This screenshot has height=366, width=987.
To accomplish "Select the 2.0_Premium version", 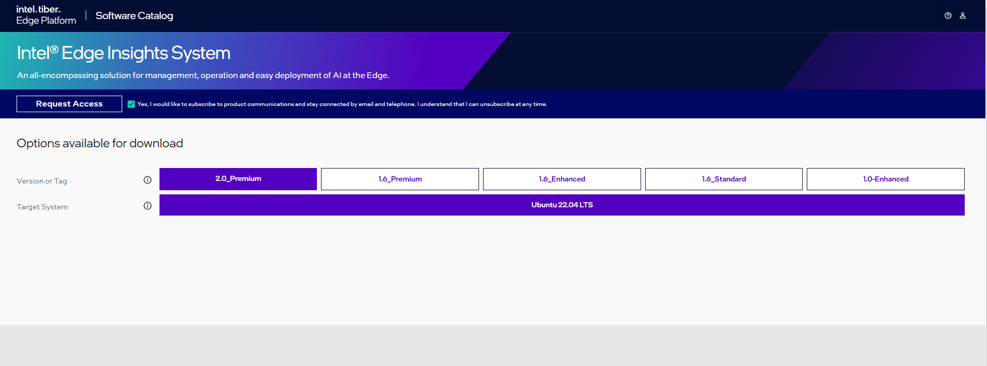I will pos(238,179).
